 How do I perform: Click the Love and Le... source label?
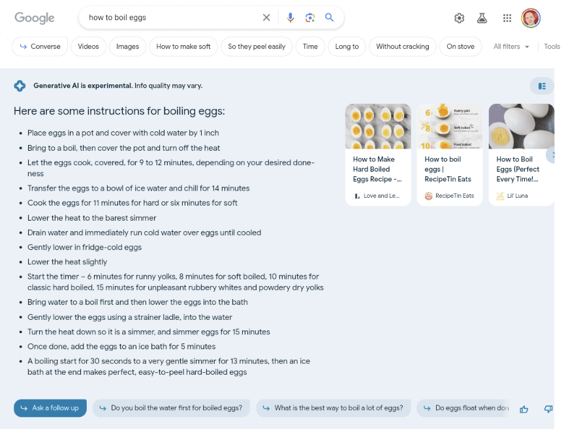click(377, 196)
